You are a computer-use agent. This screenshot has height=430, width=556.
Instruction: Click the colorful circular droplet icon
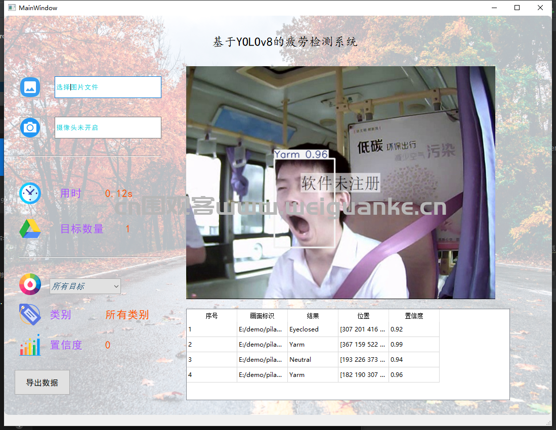coord(30,284)
